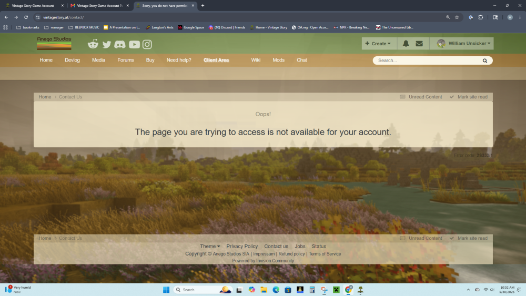Open the Discord icon in header
Image resolution: width=526 pixels, height=296 pixels.
(120, 44)
